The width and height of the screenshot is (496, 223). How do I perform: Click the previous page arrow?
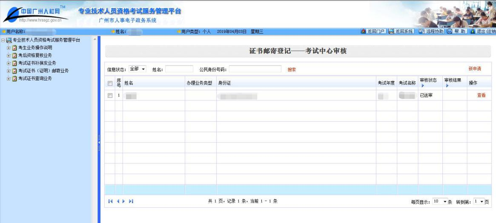(118, 201)
